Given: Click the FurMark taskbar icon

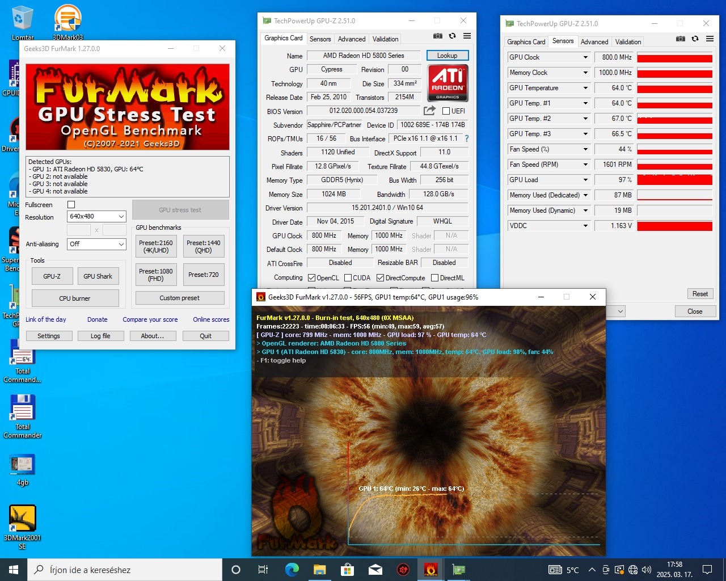Looking at the screenshot, I should 430,570.
